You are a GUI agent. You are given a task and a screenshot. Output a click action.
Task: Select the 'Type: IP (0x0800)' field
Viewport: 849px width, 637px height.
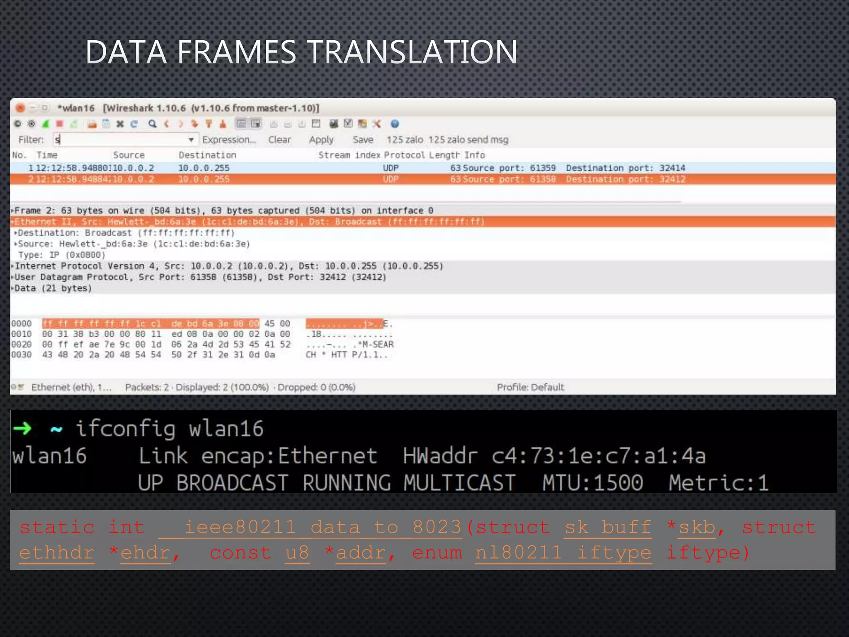tap(62, 255)
